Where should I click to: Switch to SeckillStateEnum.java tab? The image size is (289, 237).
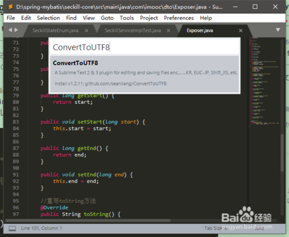pos(55,31)
